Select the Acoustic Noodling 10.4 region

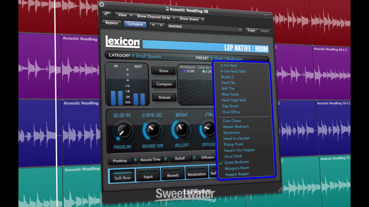coord(333,128)
